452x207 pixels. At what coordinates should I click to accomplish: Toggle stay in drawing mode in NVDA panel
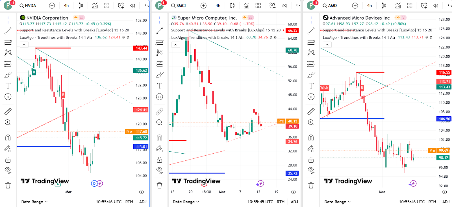click(8, 149)
